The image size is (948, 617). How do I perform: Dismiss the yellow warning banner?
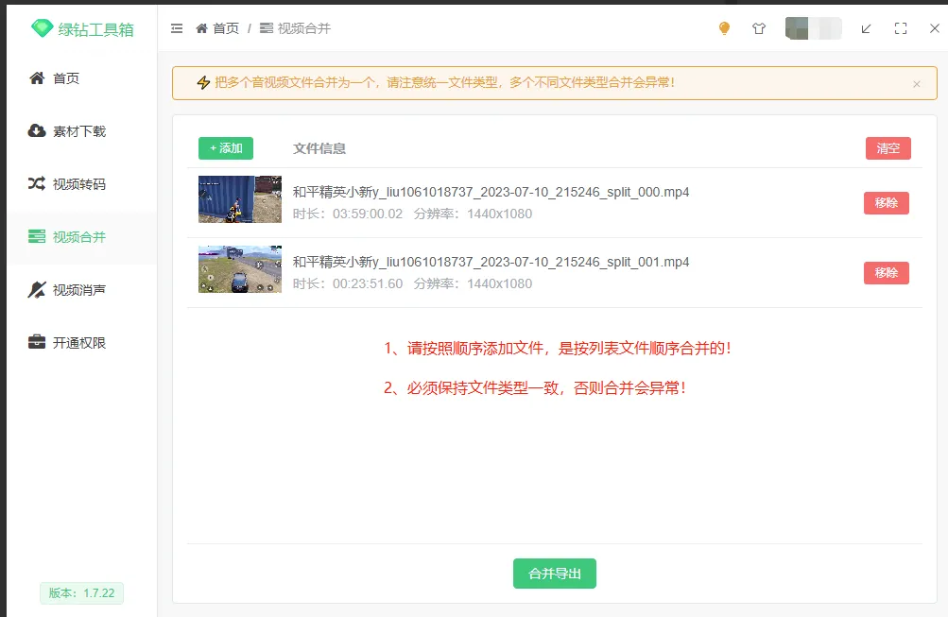(916, 83)
